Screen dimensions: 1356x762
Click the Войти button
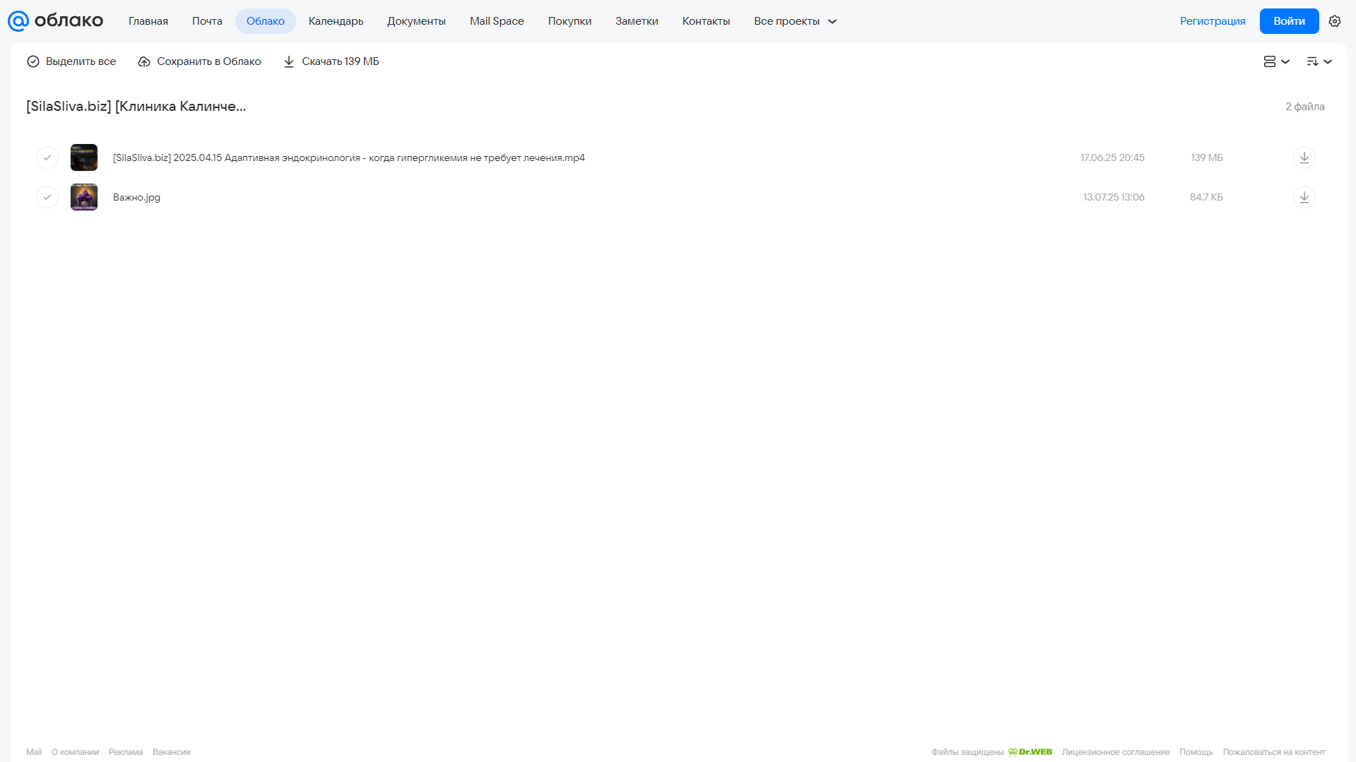1289,21
